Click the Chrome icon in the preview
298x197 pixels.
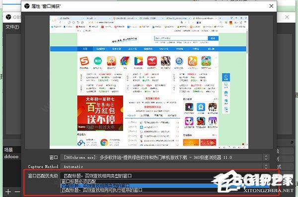(104, 143)
